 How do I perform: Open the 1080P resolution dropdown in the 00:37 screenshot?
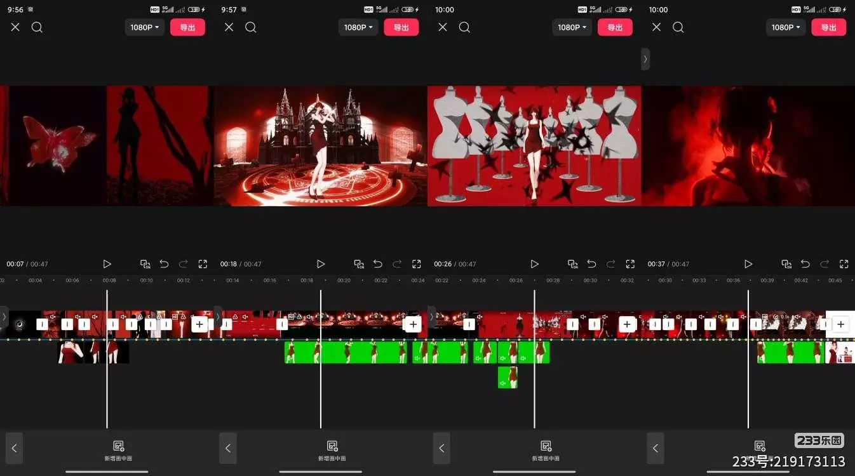[786, 27]
